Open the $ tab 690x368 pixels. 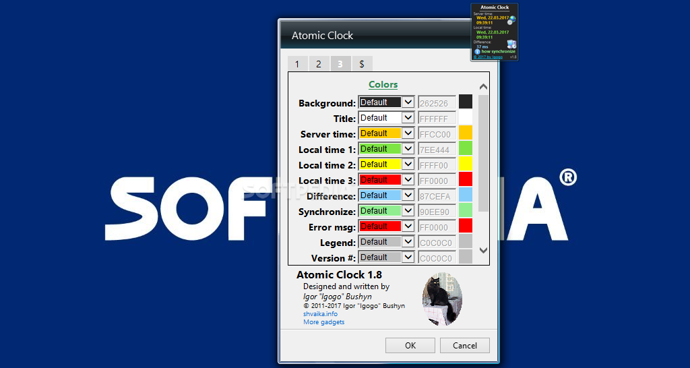362,64
